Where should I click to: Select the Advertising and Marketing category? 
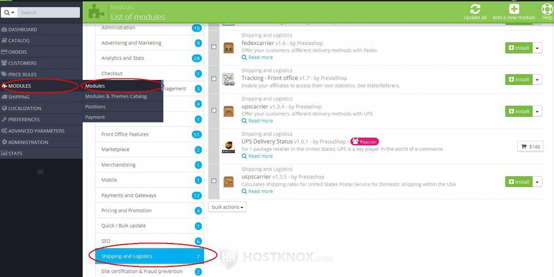tap(150, 43)
